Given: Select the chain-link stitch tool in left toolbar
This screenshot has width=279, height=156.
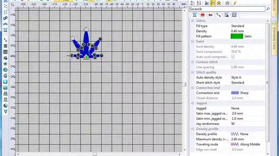Looking at the screenshot, I should pyautogui.click(x=5, y=18).
